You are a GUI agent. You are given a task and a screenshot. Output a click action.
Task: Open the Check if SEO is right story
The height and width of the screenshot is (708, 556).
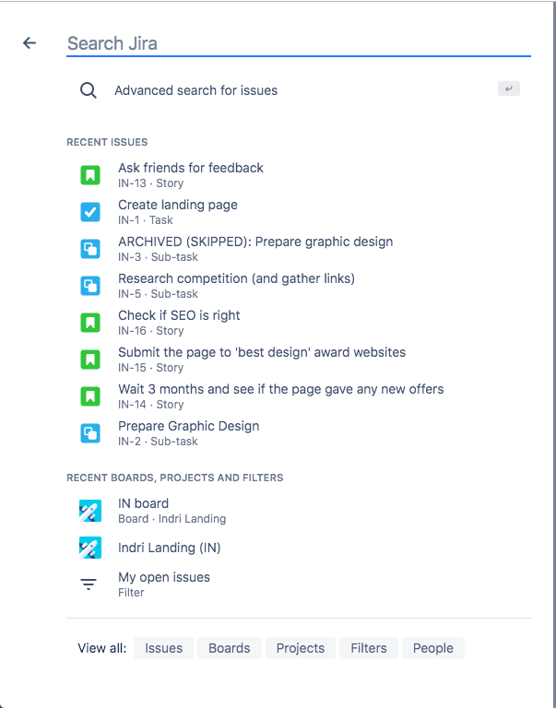299,323
